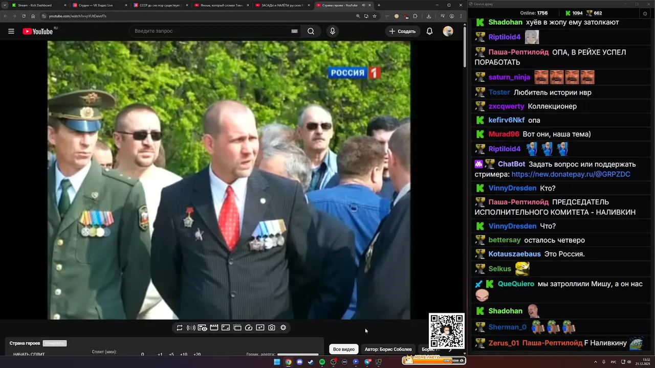Open the Windows Start button
655x368 pixels.
click(277, 362)
